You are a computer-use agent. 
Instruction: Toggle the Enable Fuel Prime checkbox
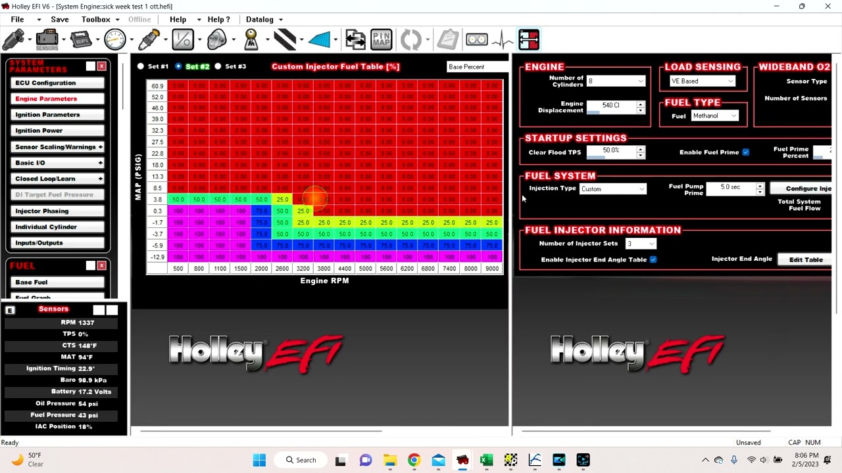[x=745, y=152]
